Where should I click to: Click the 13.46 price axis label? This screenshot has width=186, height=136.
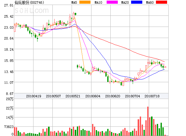tap(9, 72)
